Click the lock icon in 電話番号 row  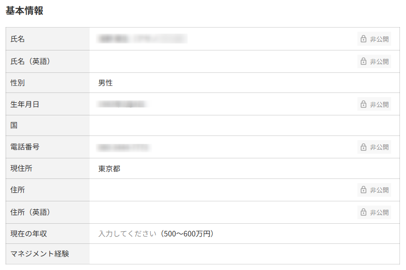click(x=364, y=147)
